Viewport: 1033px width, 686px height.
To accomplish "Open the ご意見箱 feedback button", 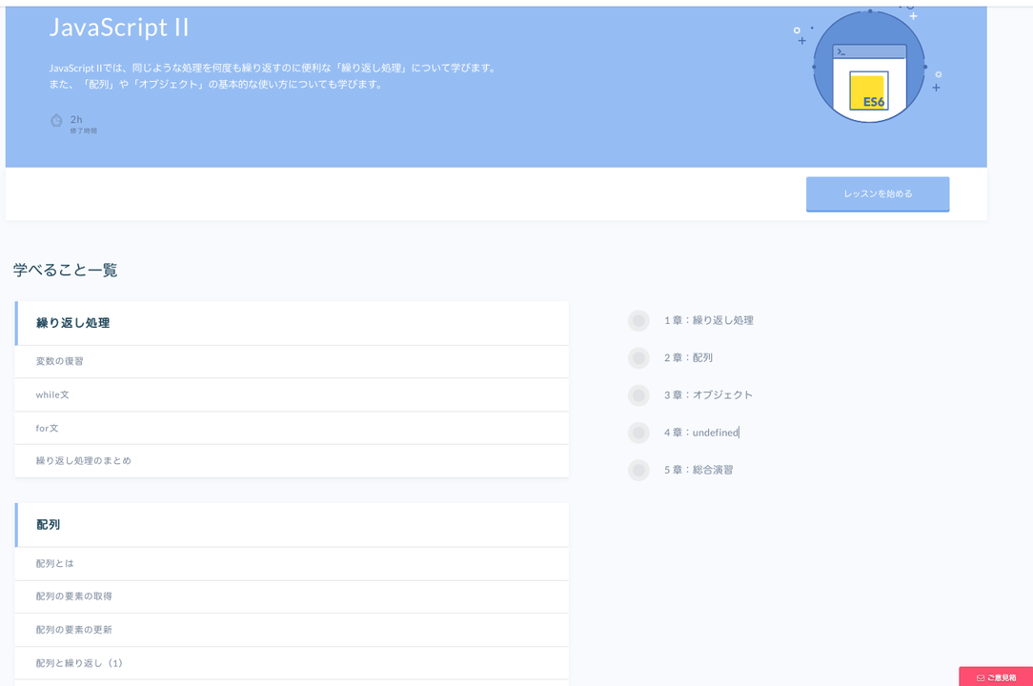I will pos(996,676).
